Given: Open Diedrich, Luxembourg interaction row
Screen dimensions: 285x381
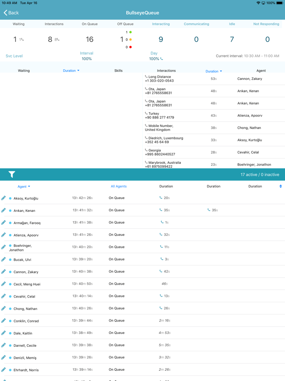Looking at the screenshot, I should tap(214, 140).
